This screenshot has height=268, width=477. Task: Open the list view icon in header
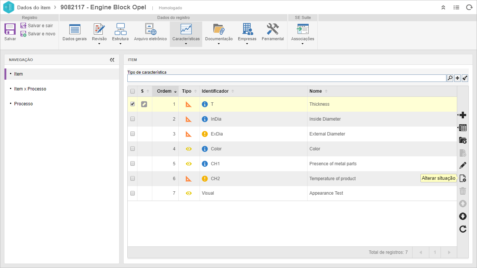coord(456,7)
